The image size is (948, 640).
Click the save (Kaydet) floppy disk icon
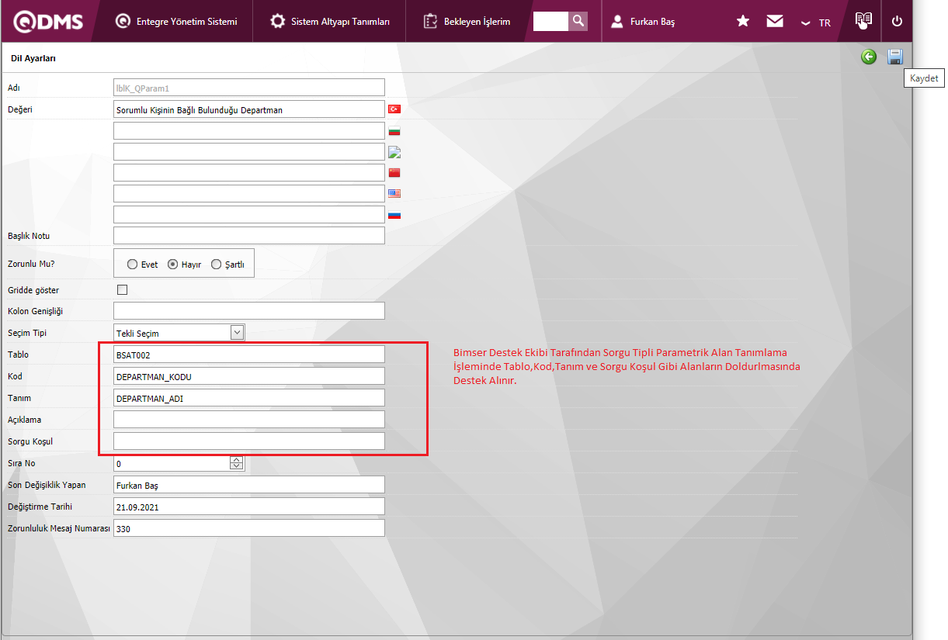(894, 57)
